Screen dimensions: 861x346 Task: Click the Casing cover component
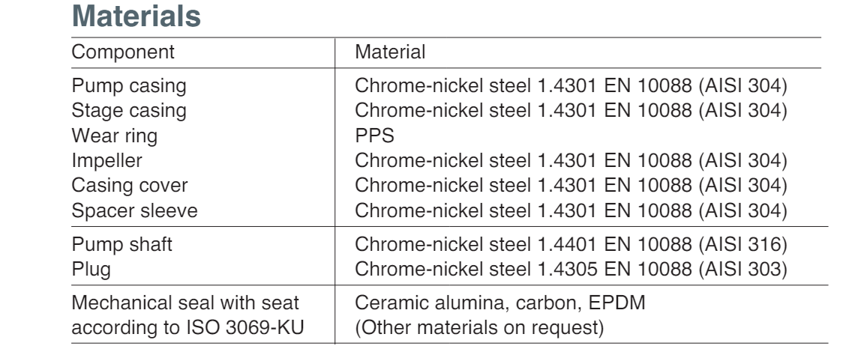tap(130, 186)
